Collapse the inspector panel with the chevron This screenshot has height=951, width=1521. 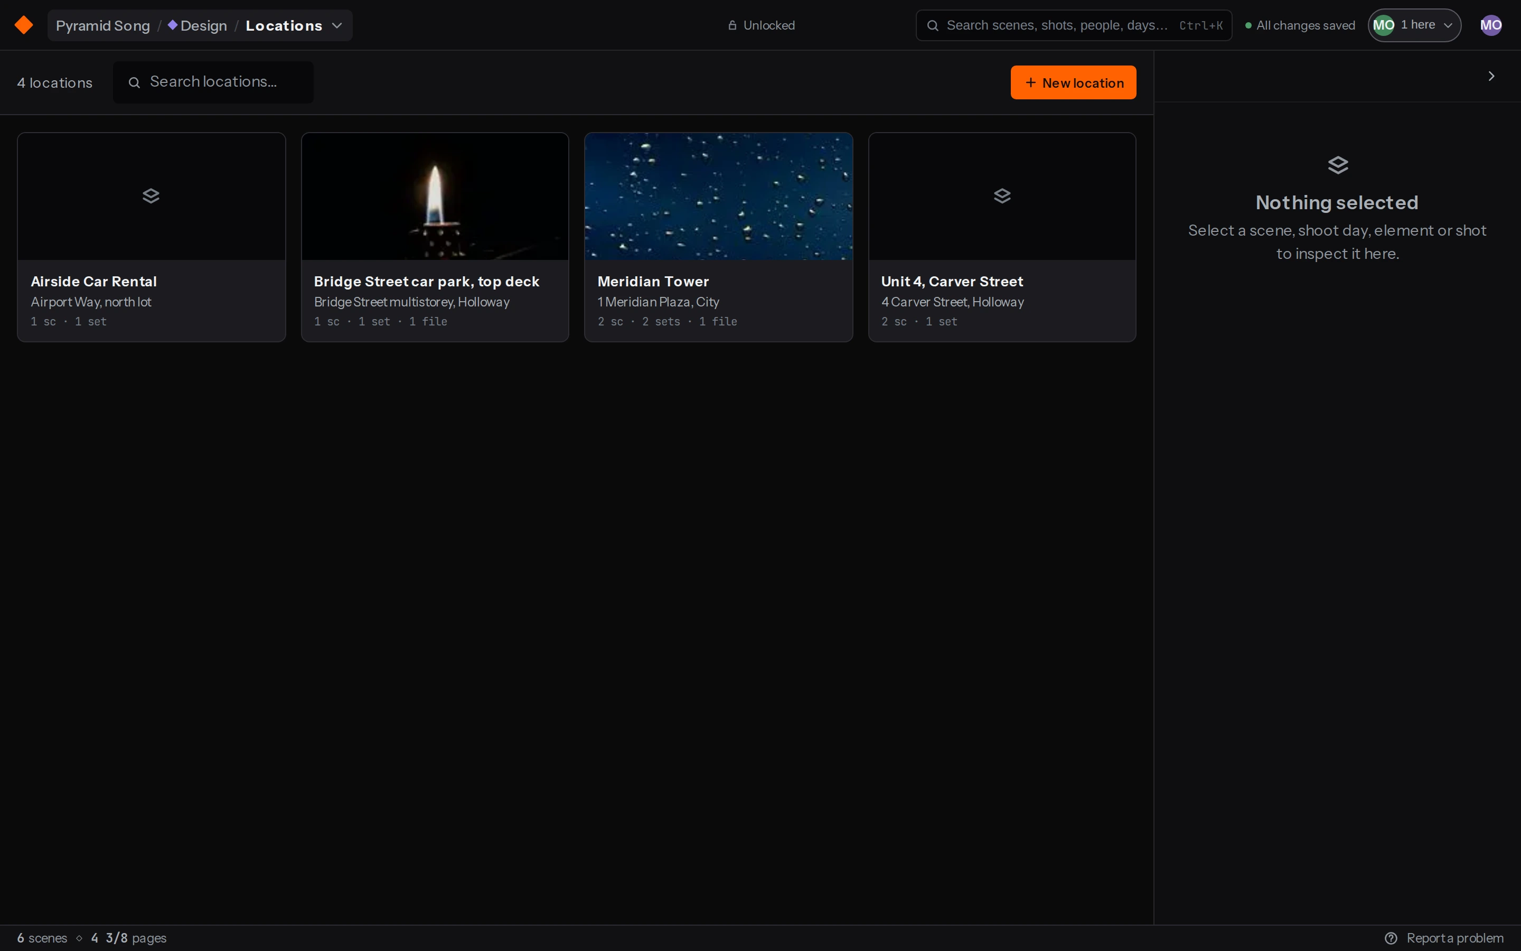click(1491, 76)
